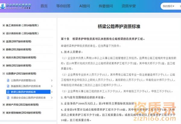
Task: Click chevron arrow right of 公路养护资质管理办法
Action: pyautogui.click(x=52, y=80)
